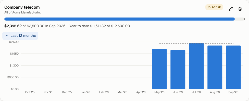Select the Jul '26 bar in chart

click(196, 66)
